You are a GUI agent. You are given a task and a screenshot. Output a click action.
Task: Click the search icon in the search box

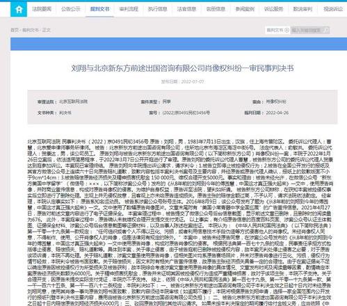pos(326,30)
